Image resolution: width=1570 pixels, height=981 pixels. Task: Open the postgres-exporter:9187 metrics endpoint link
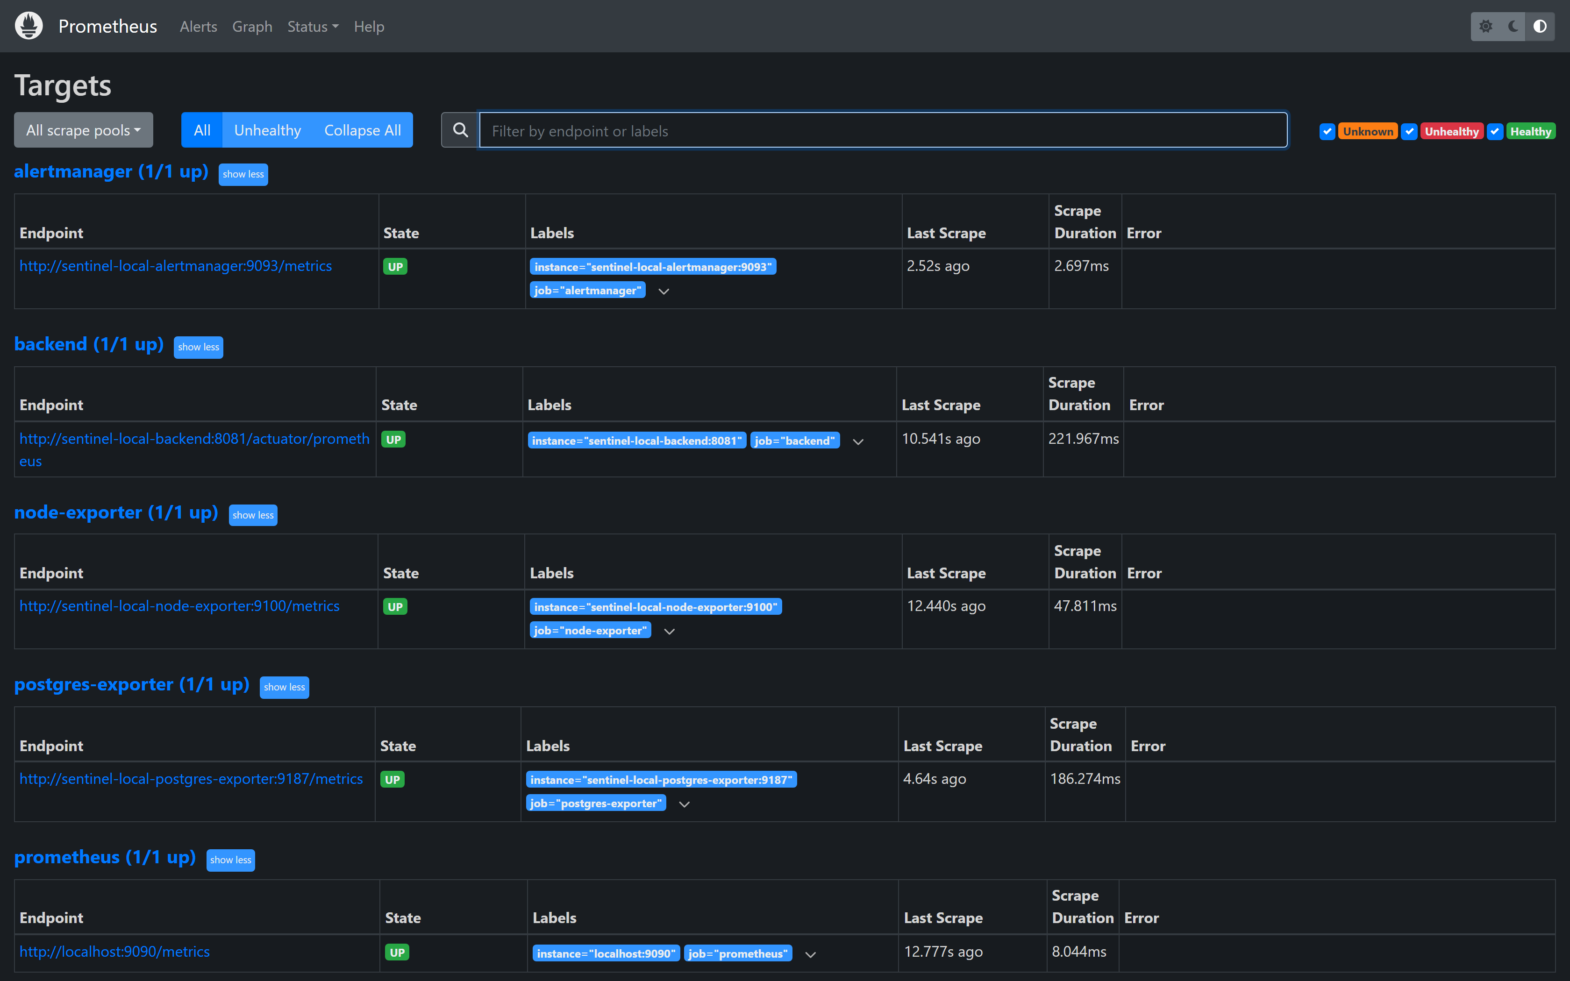(192, 779)
